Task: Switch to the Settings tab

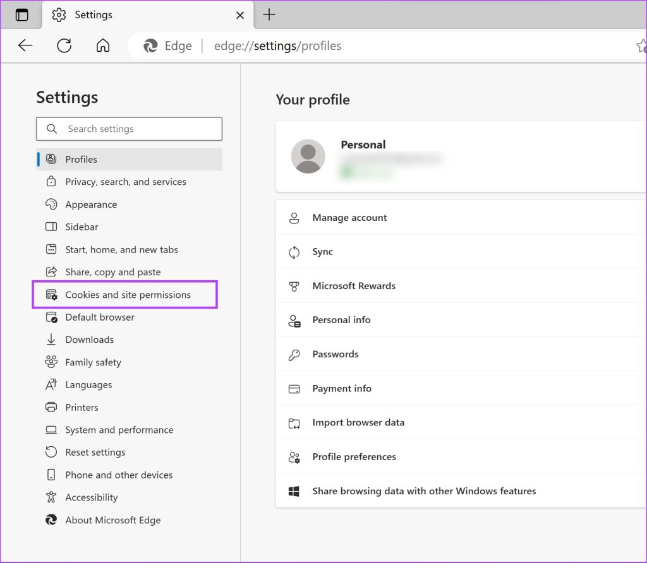Action: (x=95, y=15)
